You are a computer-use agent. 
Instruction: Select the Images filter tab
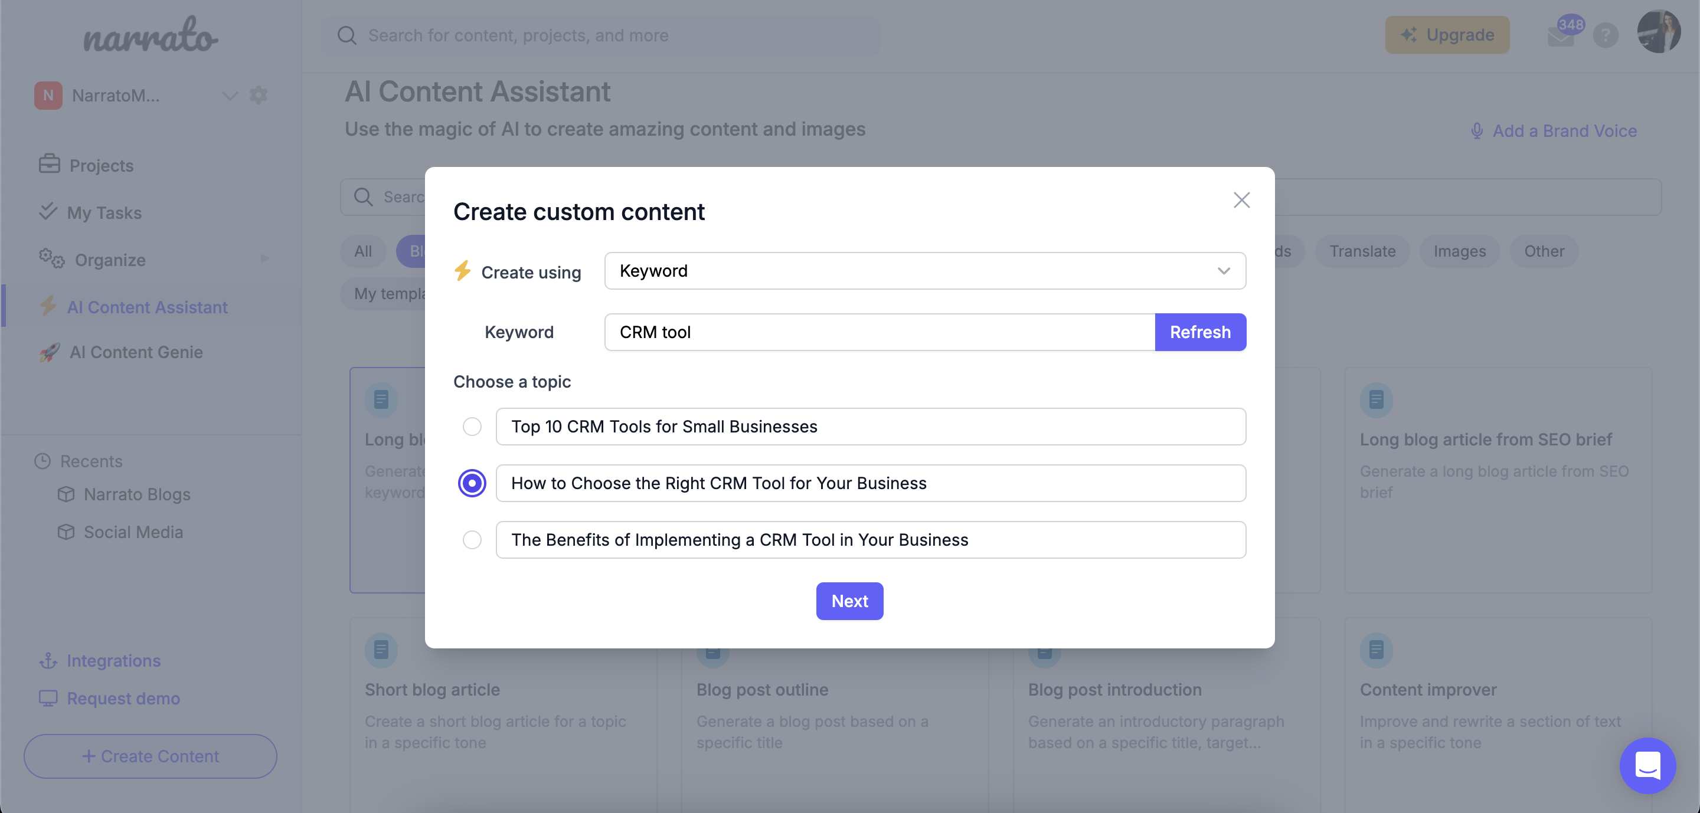click(x=1459, y=251)
